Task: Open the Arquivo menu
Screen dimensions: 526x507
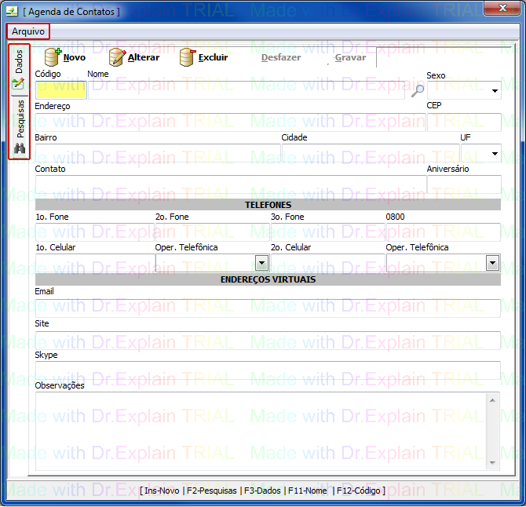Action: [28, 31]
